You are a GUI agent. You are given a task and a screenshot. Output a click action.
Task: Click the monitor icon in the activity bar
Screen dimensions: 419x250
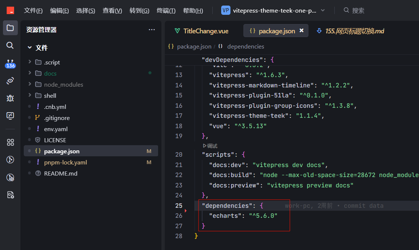coord(10,116)
